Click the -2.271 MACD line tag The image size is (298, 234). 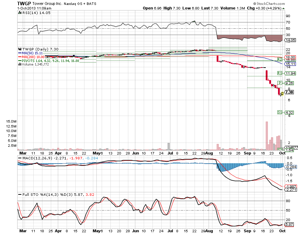(290, 190)
